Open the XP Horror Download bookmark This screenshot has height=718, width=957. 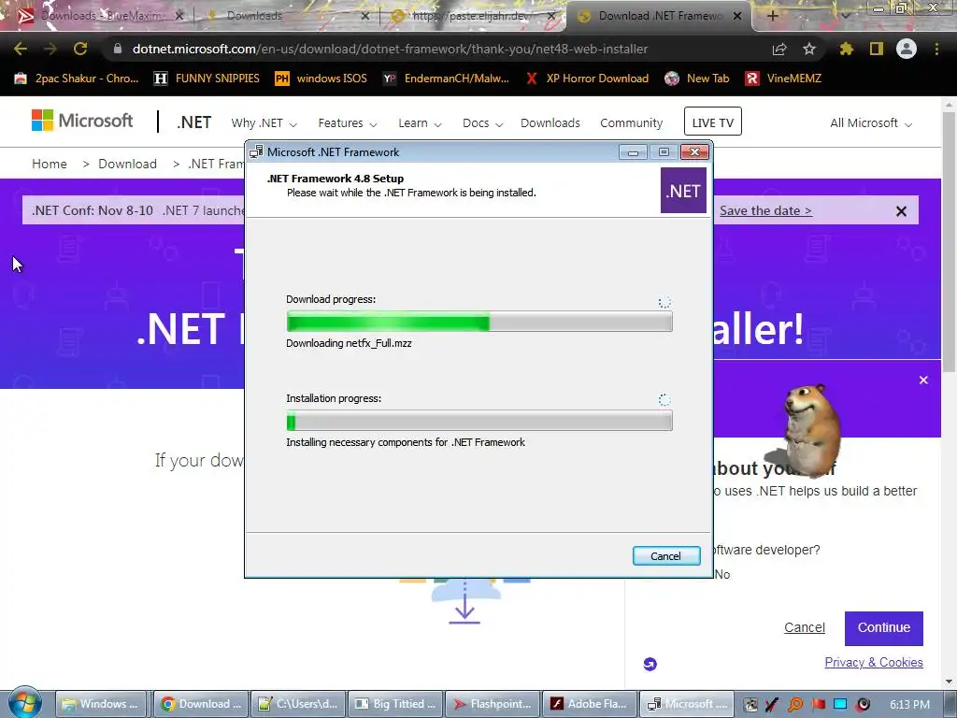[587, 79]
